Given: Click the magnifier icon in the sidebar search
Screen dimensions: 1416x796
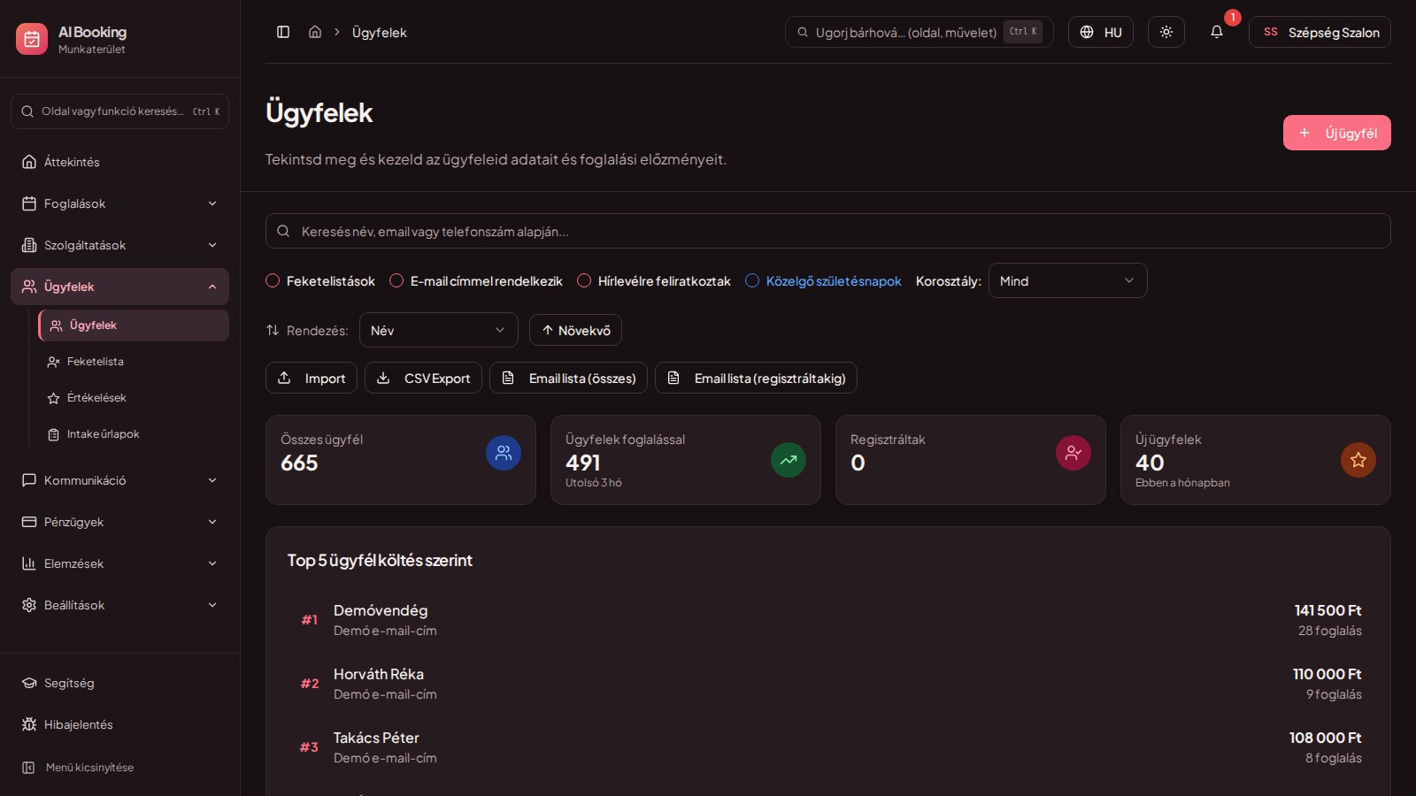Looking at the screenshot, I should (x=27, y=111).
